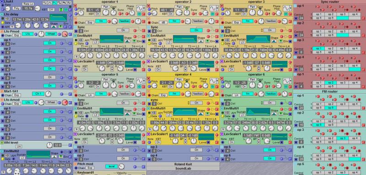Click the Whl level knob
The width and height of the screenshot is (366, 175).
[x=49, y=145]
